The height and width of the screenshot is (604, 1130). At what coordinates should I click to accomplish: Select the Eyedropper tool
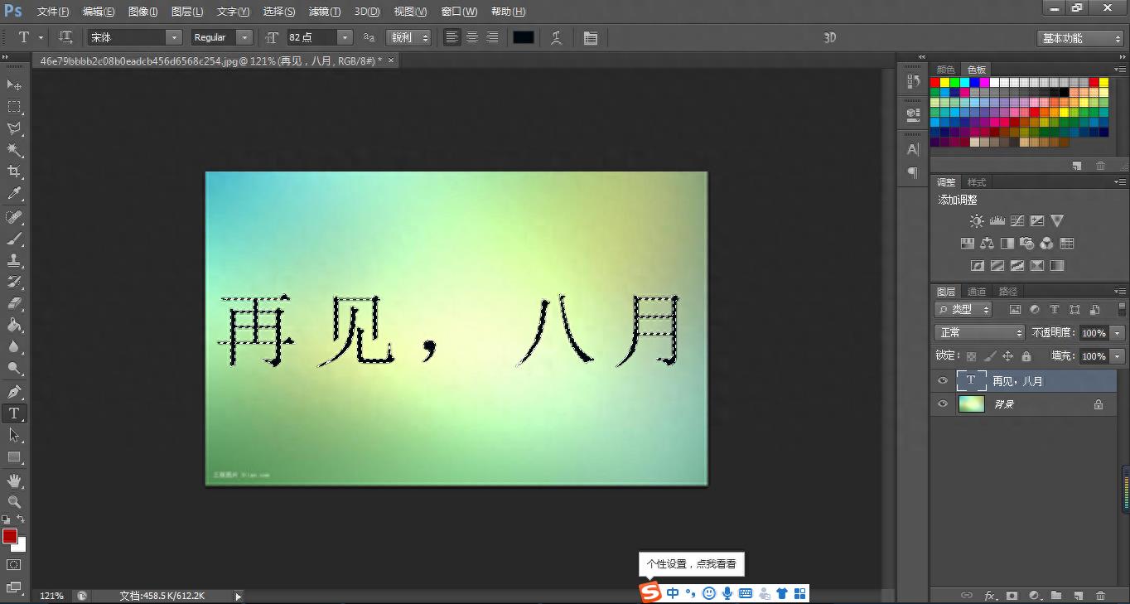14,193
